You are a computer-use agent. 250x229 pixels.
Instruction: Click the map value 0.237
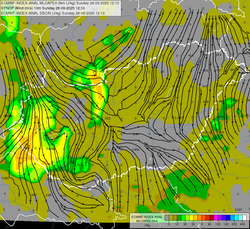point(238,210)
